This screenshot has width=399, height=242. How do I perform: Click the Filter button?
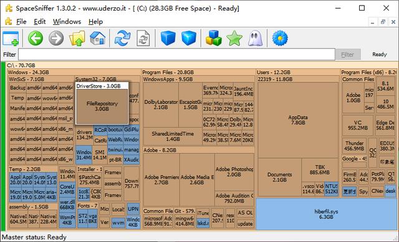pyautogui.click(x=348, y=54)
